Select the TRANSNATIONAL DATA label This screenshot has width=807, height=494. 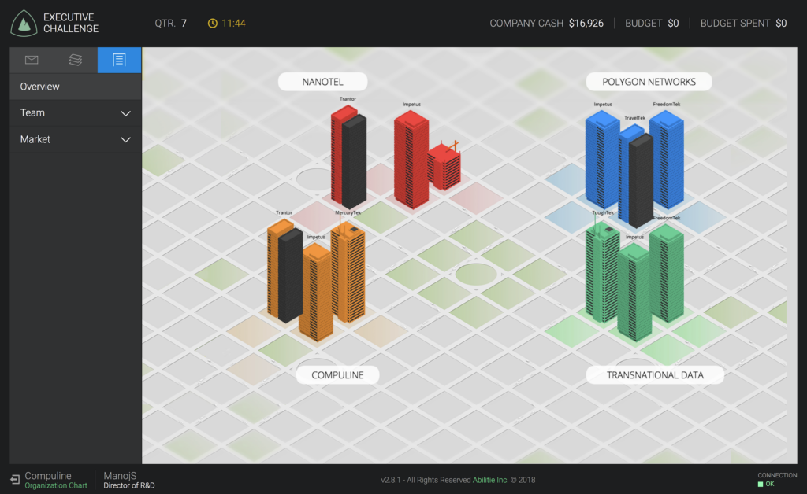coord(655,375)
